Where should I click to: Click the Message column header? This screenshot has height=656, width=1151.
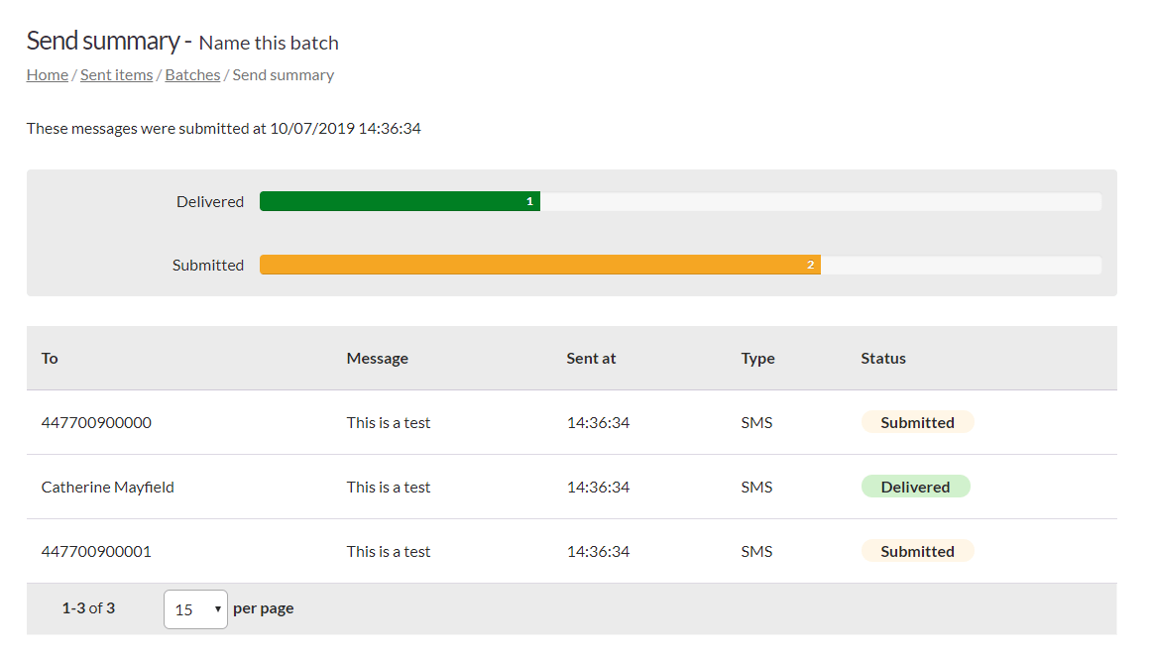tap(378, 358)
